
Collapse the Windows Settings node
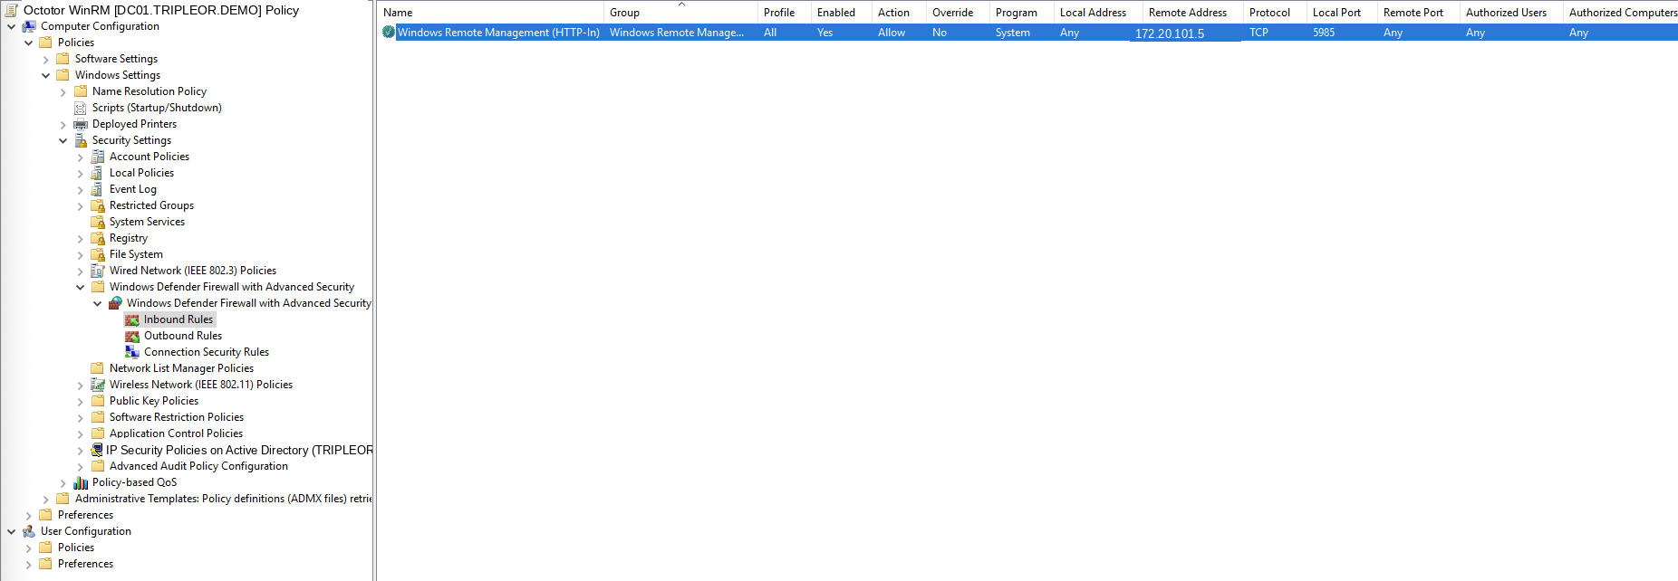(x=45, y=76)
